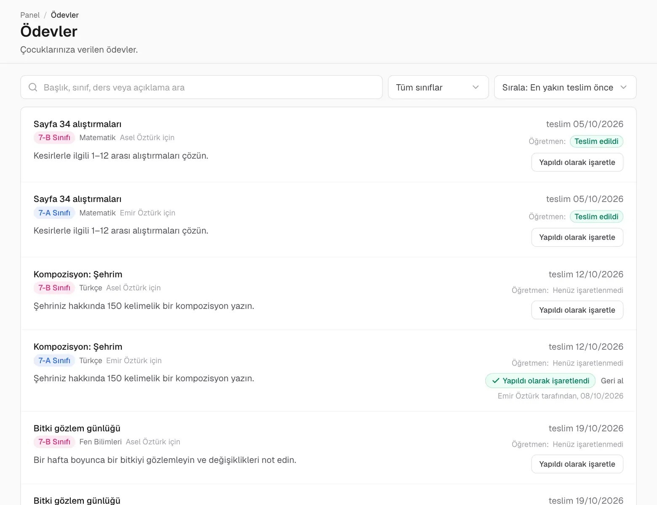Click 7-B Sınıfı tag on Asel's Kompozisyon

coord(54,288)
